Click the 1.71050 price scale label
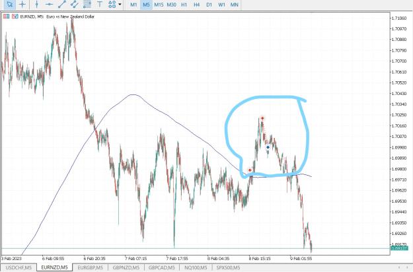This screenshot has height=272, width=413. pyautogui.click(x=398, y=18)
